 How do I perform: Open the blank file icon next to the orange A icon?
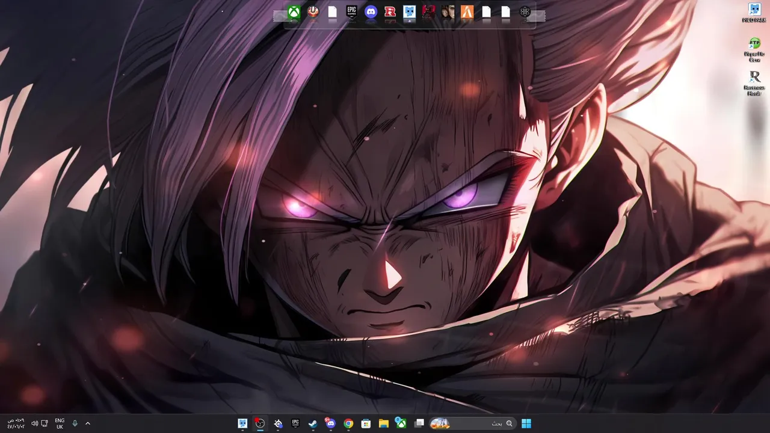(x=486, y=11)
